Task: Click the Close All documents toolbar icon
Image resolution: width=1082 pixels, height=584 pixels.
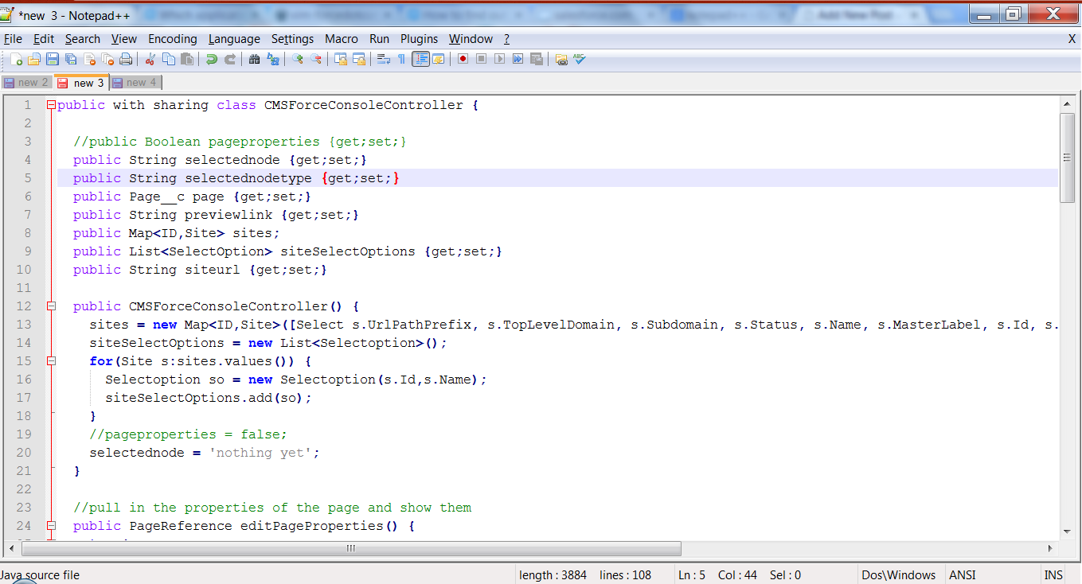Action: coord(107,59)
